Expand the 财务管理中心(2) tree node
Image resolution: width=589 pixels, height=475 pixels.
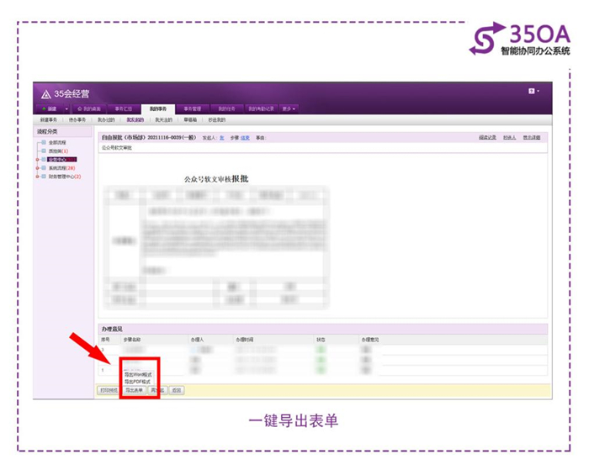(38, 177)
